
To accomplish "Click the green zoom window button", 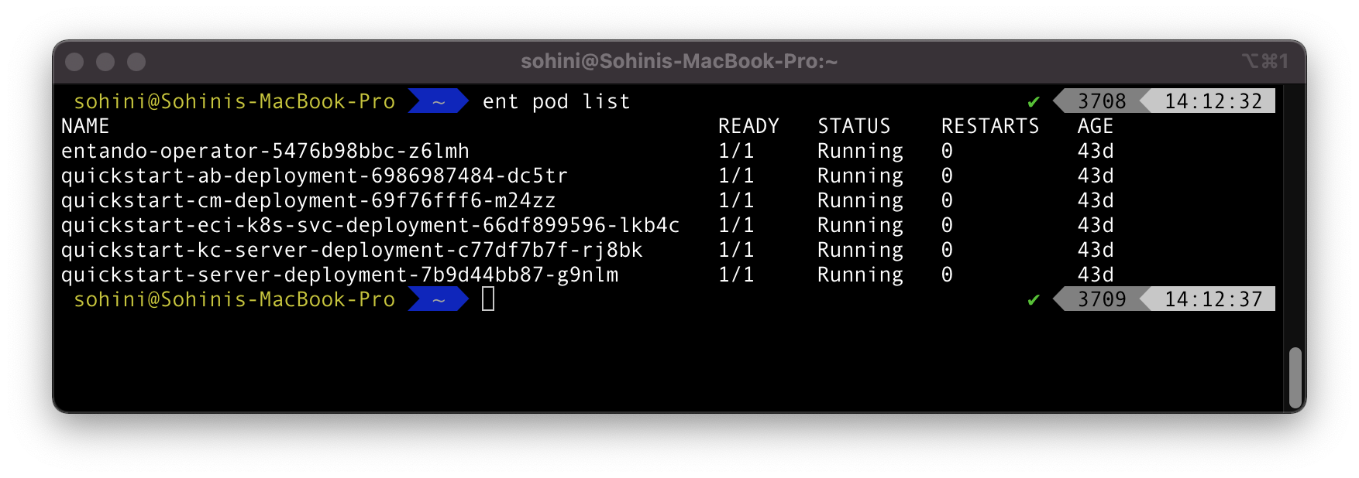I will point(136,62).
